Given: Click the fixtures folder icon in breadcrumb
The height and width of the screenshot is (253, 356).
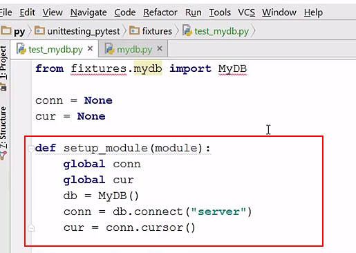Looking at the screenshot, I should [x=134, y=30].
